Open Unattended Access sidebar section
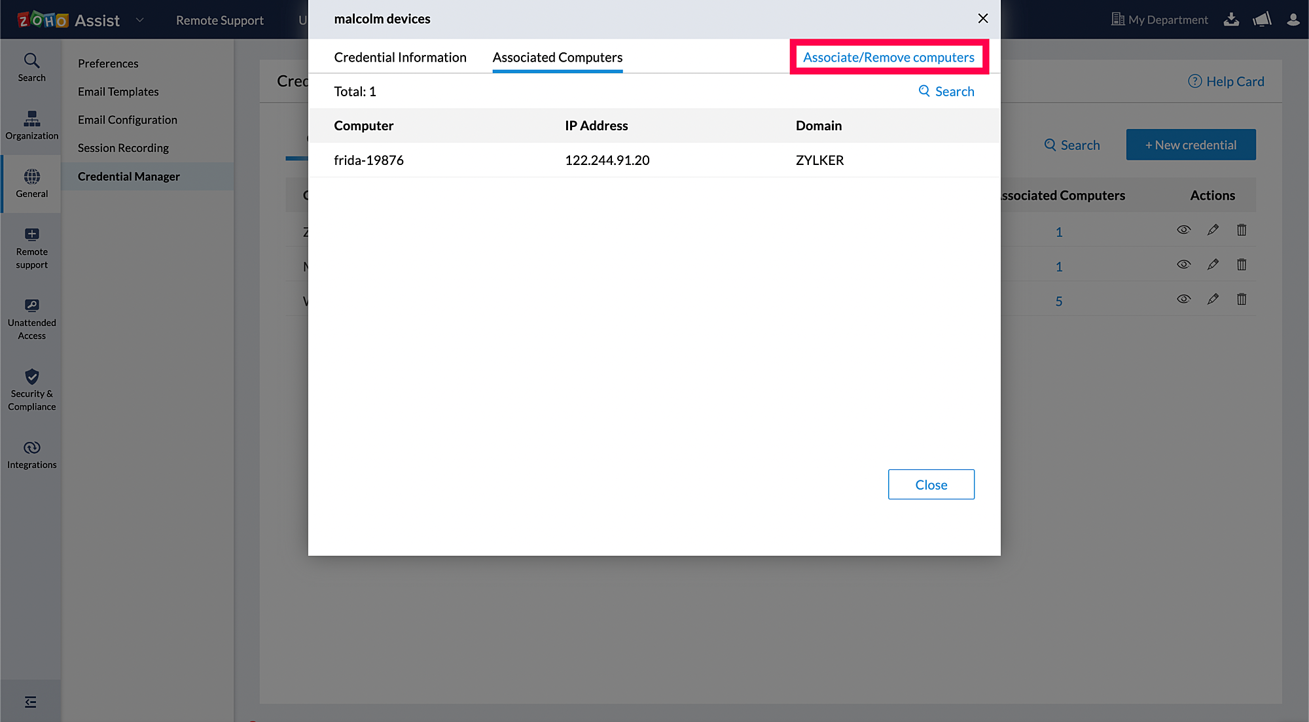Screen dimensions: 1309x722 coord(31,319)
